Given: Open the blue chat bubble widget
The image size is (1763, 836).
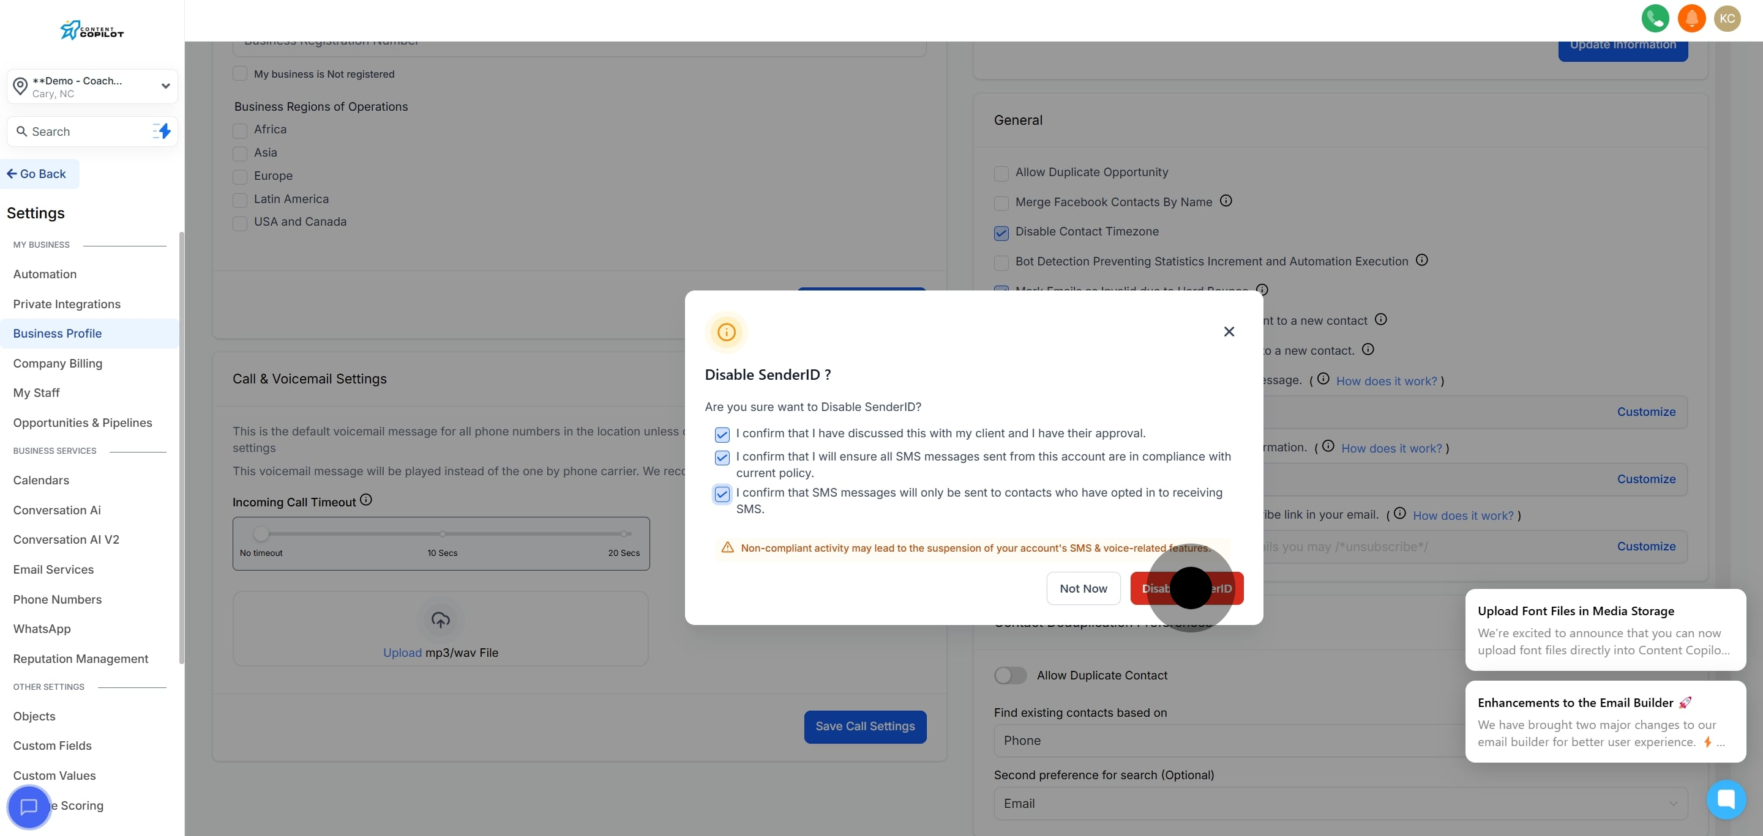Looking at the screenshot, I should tap(1726, 799).
